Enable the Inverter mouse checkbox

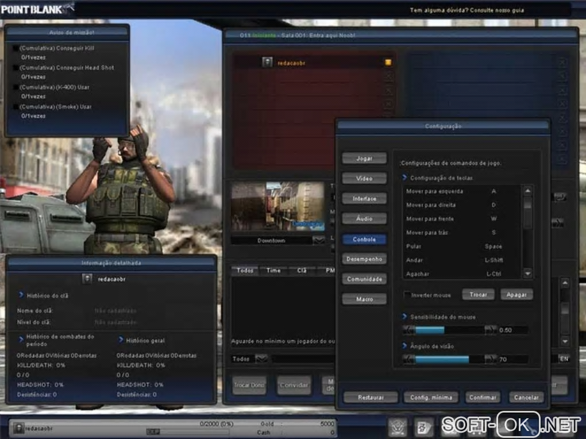click(407, 295)
